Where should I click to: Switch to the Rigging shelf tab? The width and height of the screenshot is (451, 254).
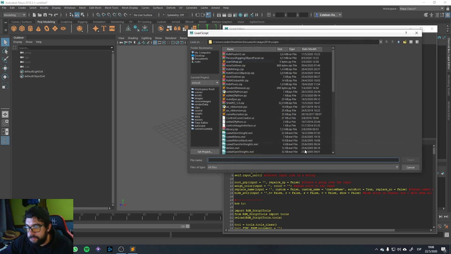tap(82, 22)
